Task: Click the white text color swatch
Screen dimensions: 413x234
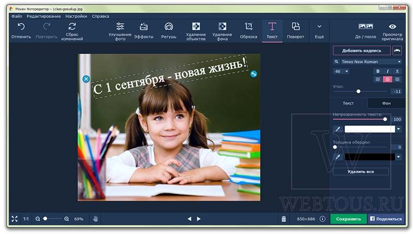Action: click(370, 129)
